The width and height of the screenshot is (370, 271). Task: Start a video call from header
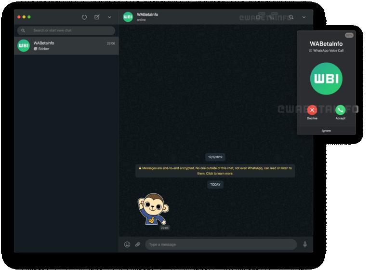tap(259, 17)
